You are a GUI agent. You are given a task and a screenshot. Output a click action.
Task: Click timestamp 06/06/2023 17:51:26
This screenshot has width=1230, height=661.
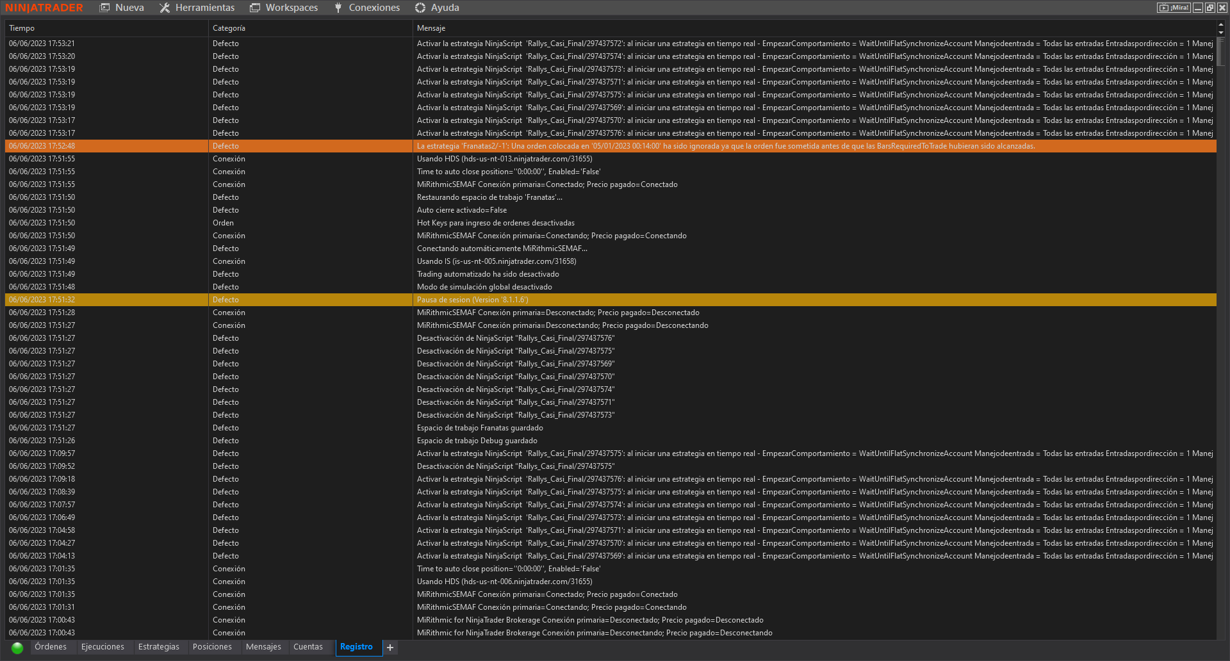(42, 441)
